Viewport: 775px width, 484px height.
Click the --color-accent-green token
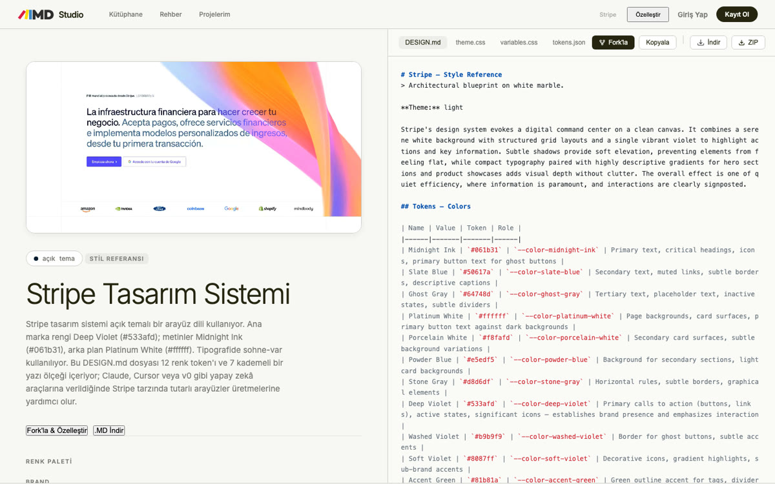coord(556,481)
